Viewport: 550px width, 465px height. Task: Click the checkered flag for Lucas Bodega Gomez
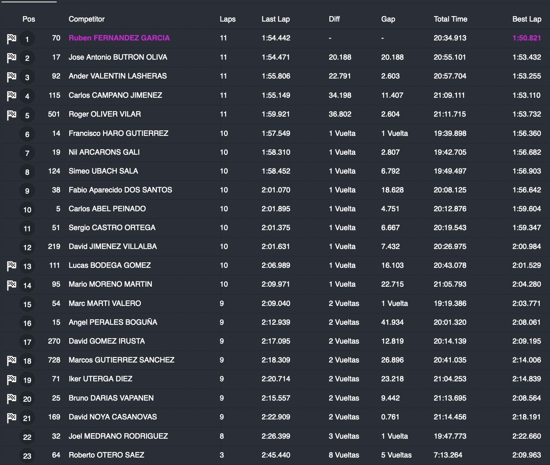(12, 266)
